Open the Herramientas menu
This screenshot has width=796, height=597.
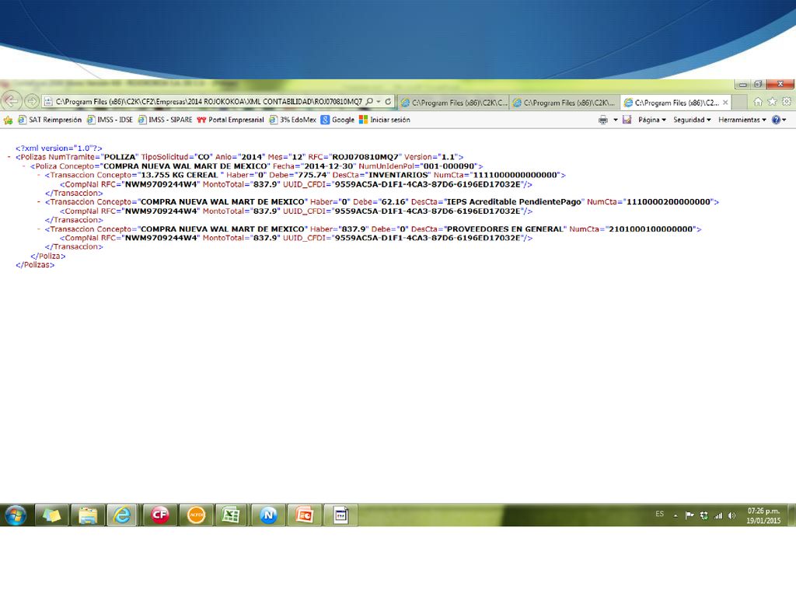[742, 120]
